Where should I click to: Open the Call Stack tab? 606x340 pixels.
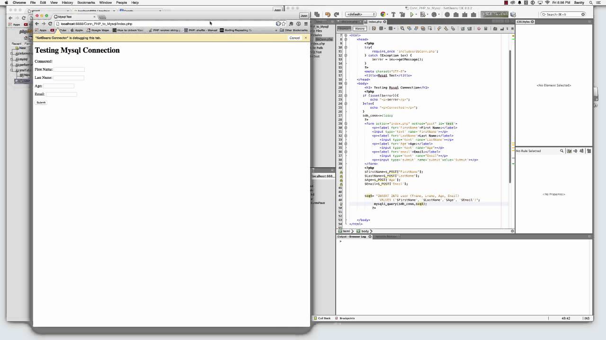(x=322, y=318)
